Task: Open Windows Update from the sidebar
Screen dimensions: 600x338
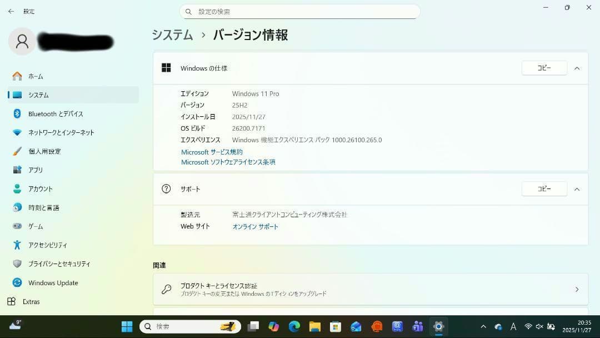Action: [54, 282]
